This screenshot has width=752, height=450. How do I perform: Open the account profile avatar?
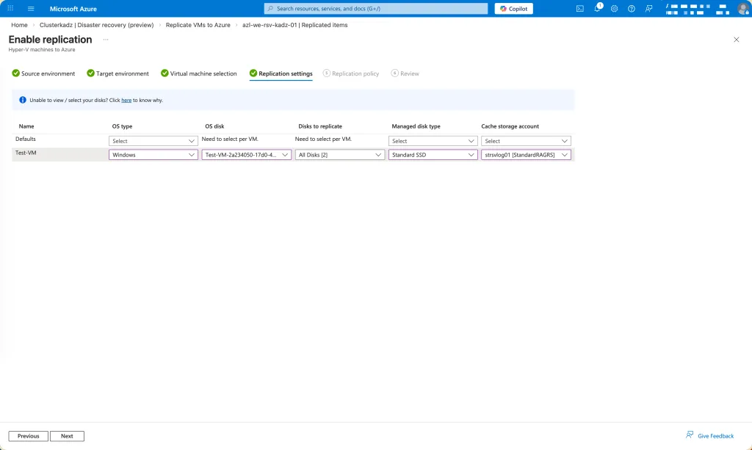click(x=742, y=9)
